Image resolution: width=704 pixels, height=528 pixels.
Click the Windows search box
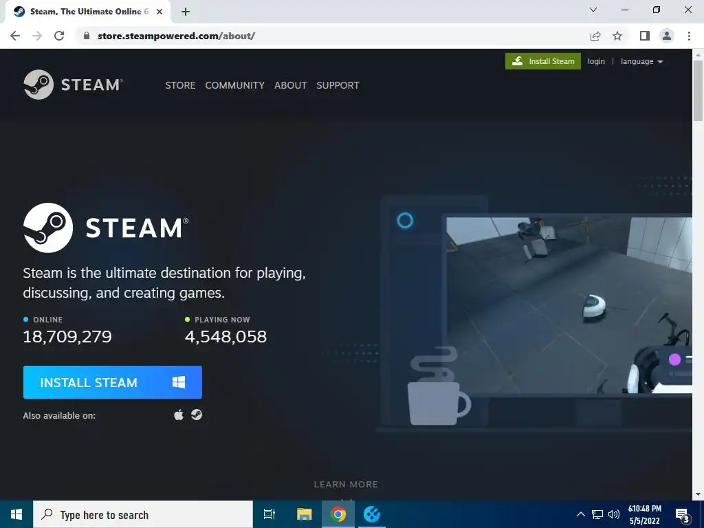pyautogui.click(x=143, y=514)
